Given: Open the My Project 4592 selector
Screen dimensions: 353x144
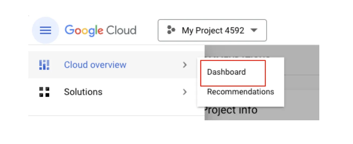Looking at the screenshot, I should point(212,30).
